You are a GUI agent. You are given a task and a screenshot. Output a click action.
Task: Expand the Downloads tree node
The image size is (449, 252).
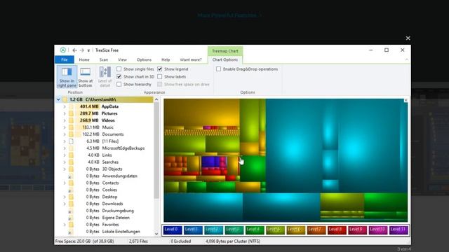click(x=65, y=204)
